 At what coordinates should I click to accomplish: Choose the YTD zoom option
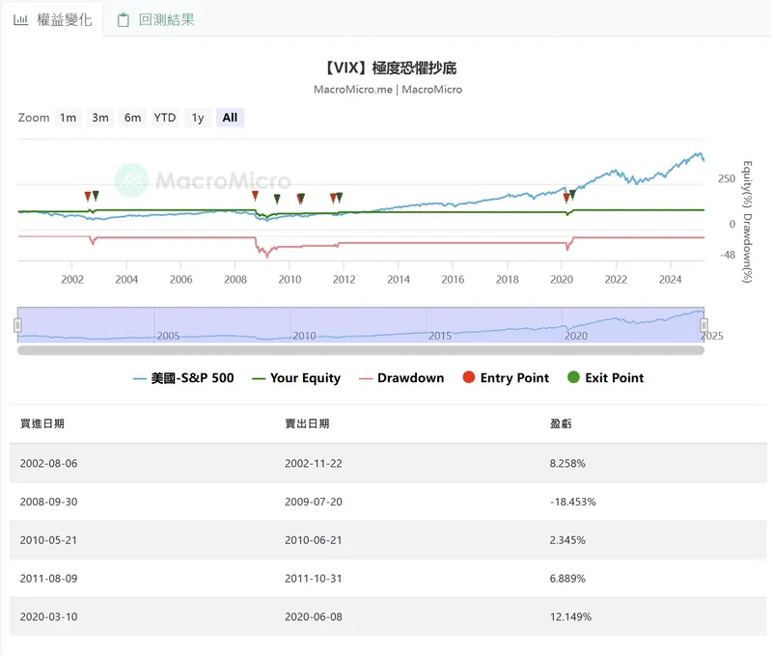click(165, 118)
